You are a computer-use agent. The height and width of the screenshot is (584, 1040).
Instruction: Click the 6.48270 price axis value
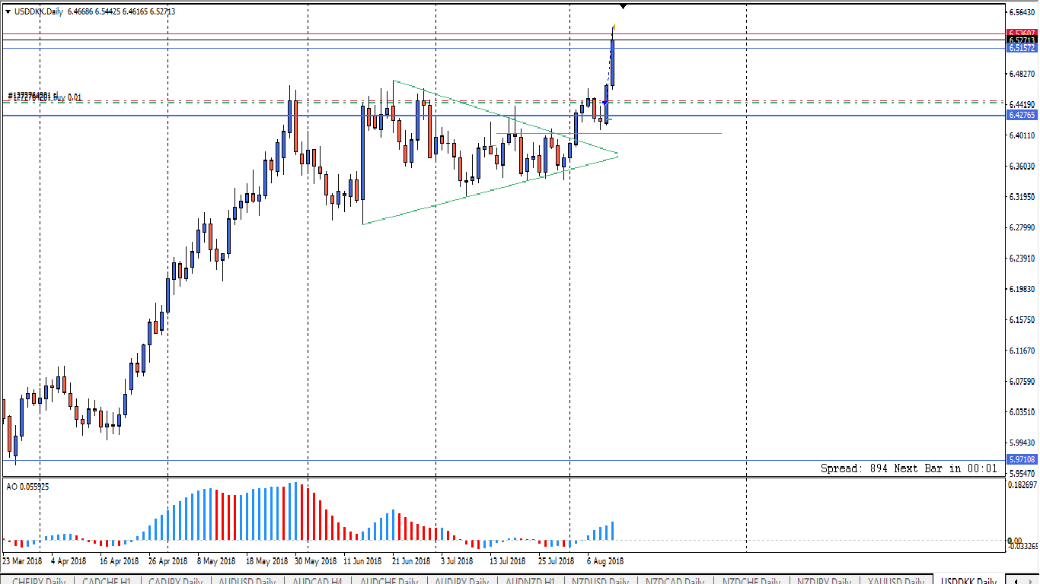[1022, 74]
